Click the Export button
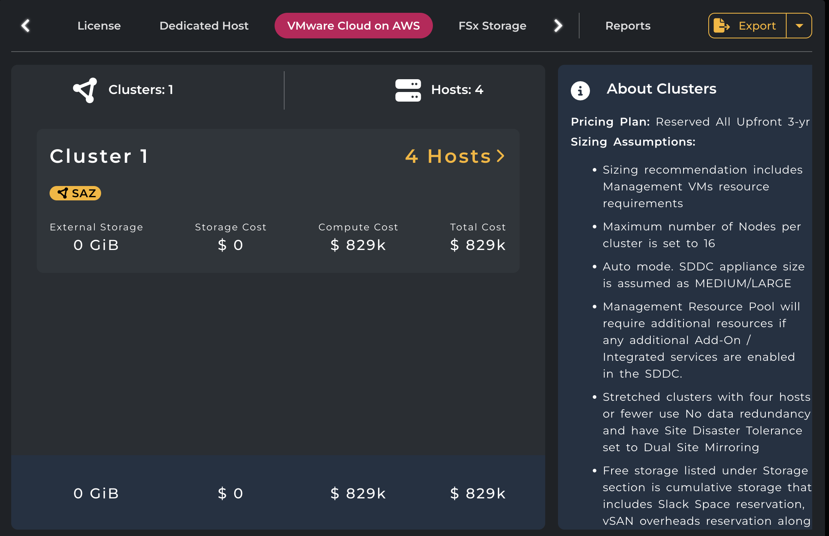Screen dimensions: 829x536 [747, 26]
